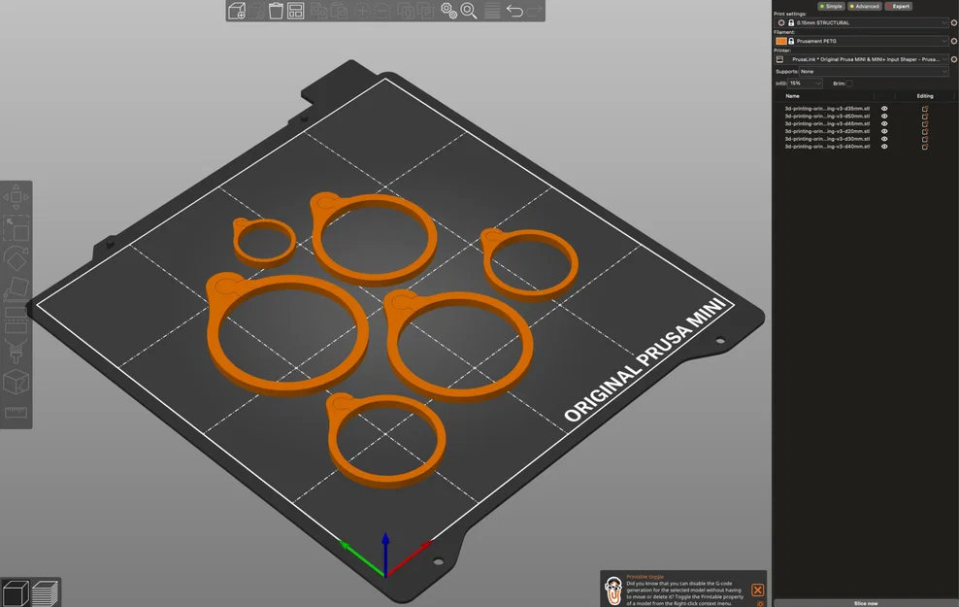This screenshot has width=959, height=607.
Task: Click the Remove instance minus icon
Action: click(x=381, y=11)
